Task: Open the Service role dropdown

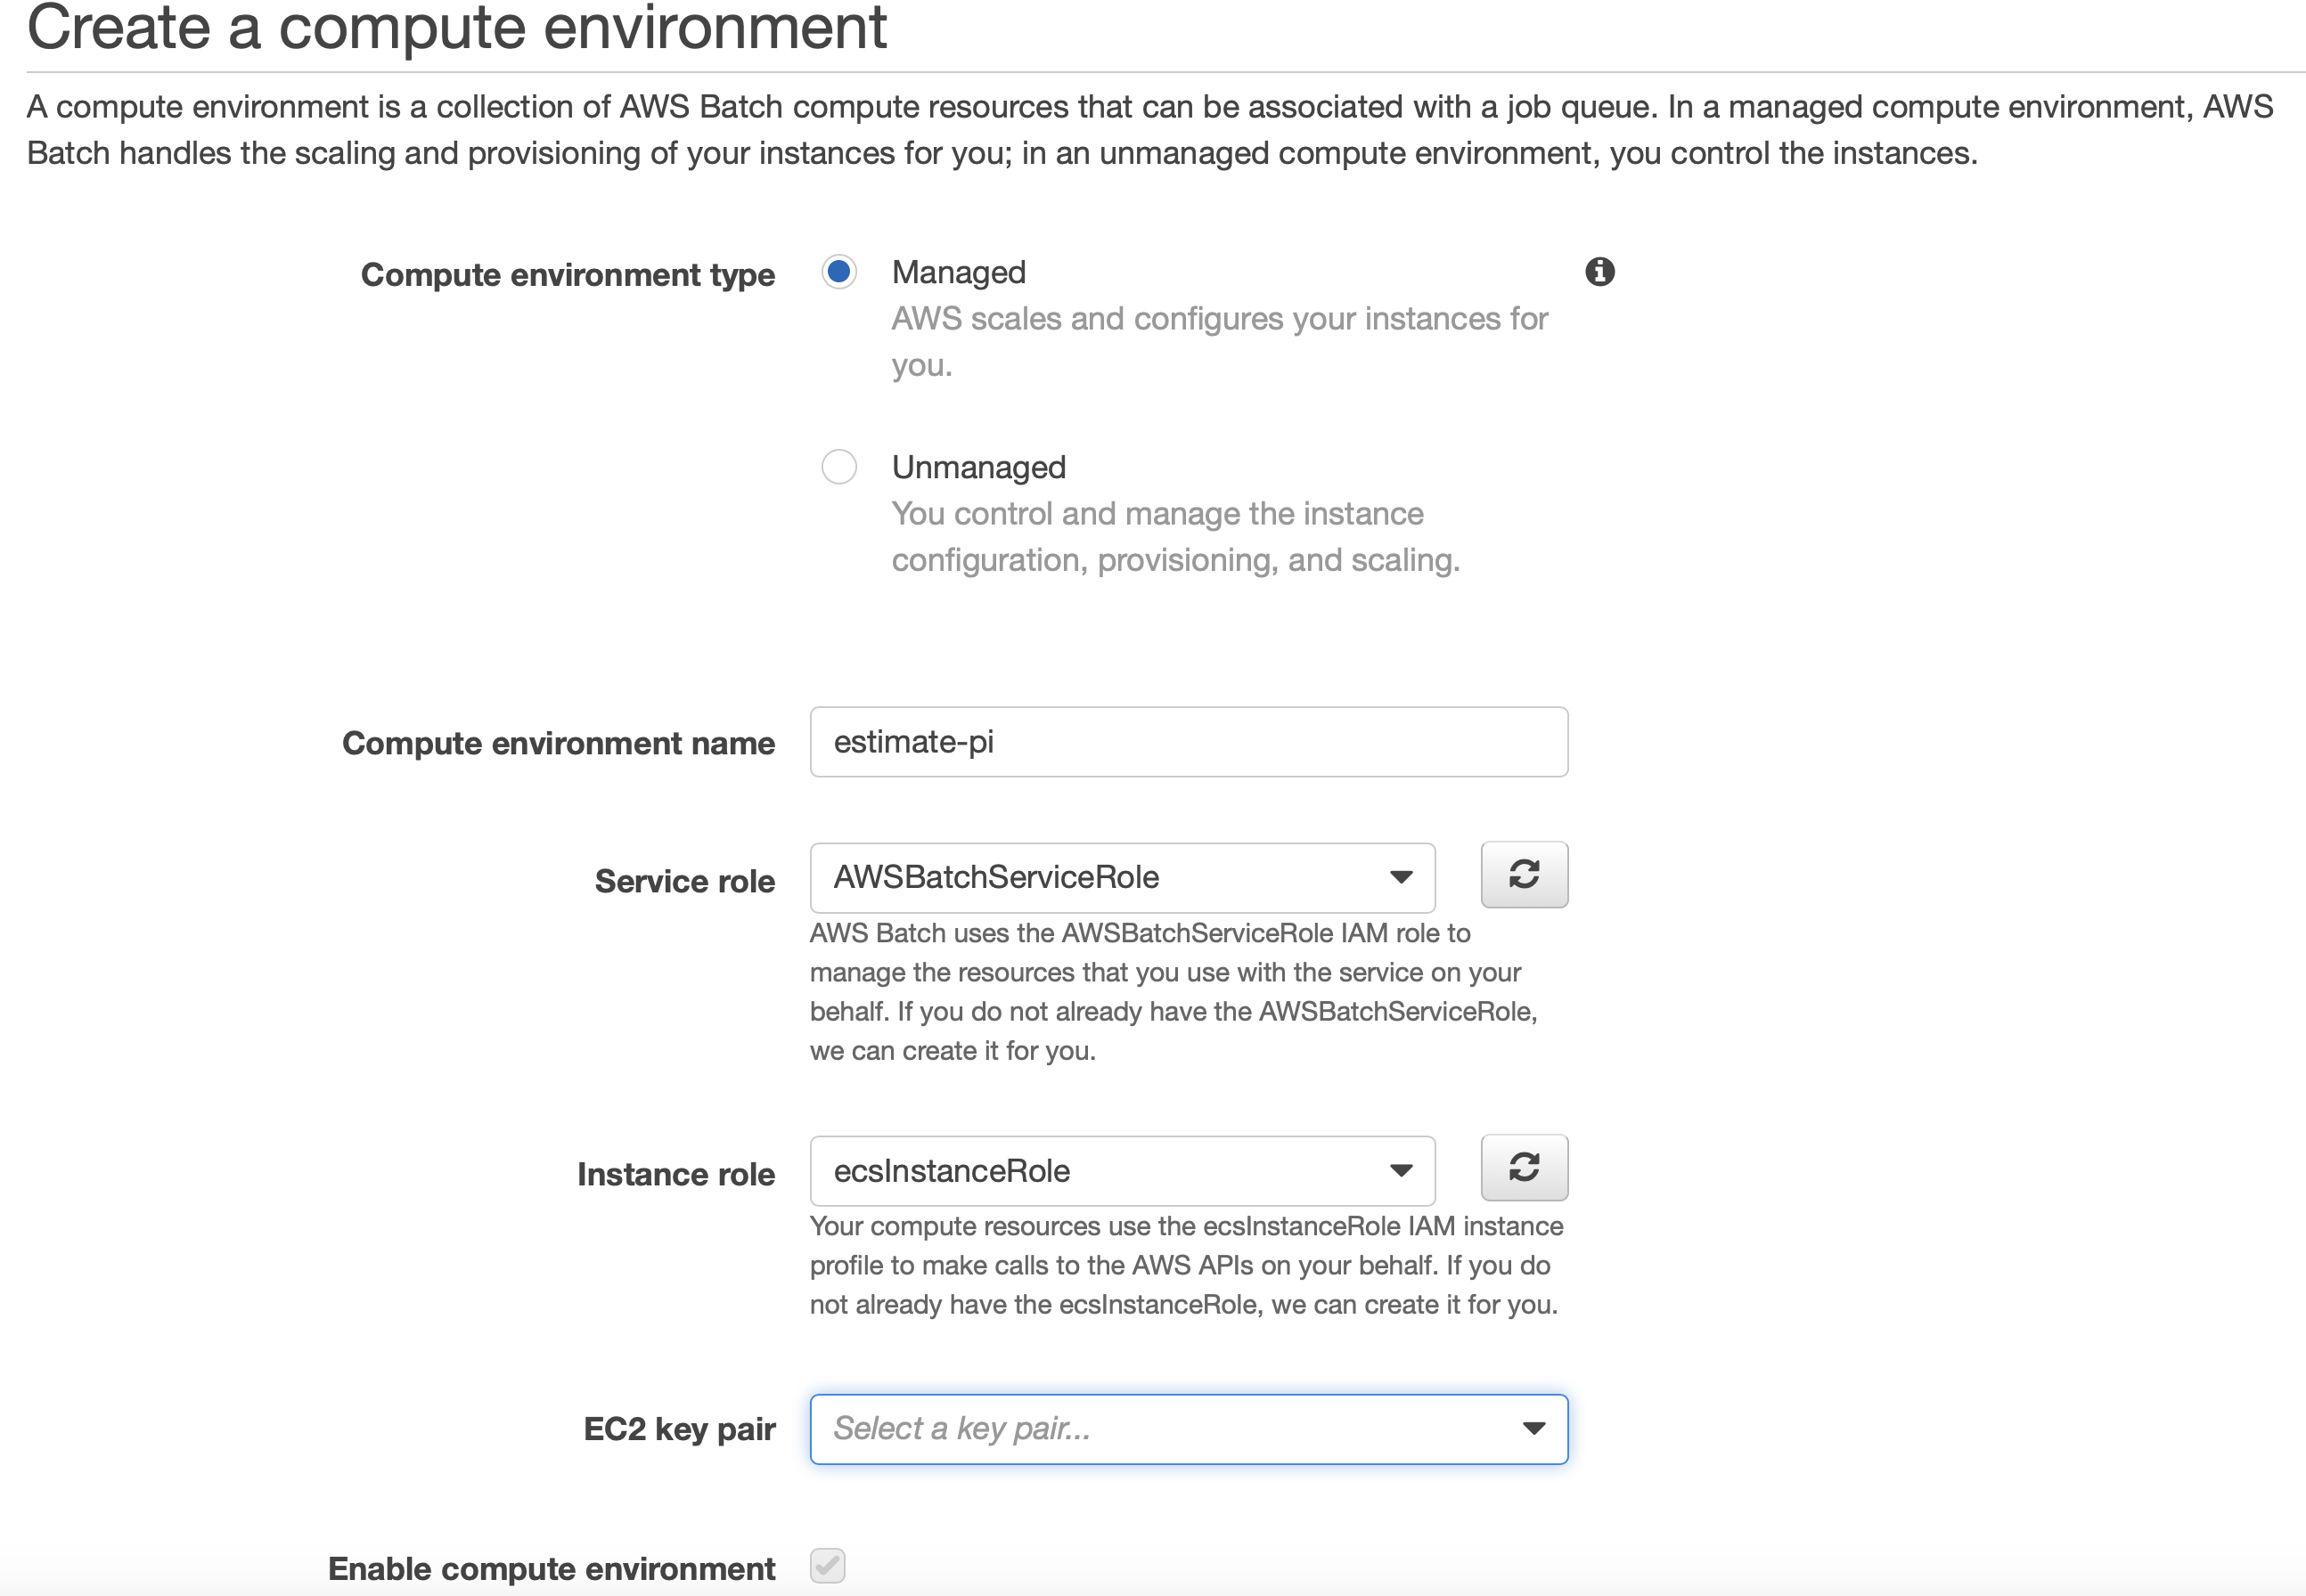Action: point(1123,877)
